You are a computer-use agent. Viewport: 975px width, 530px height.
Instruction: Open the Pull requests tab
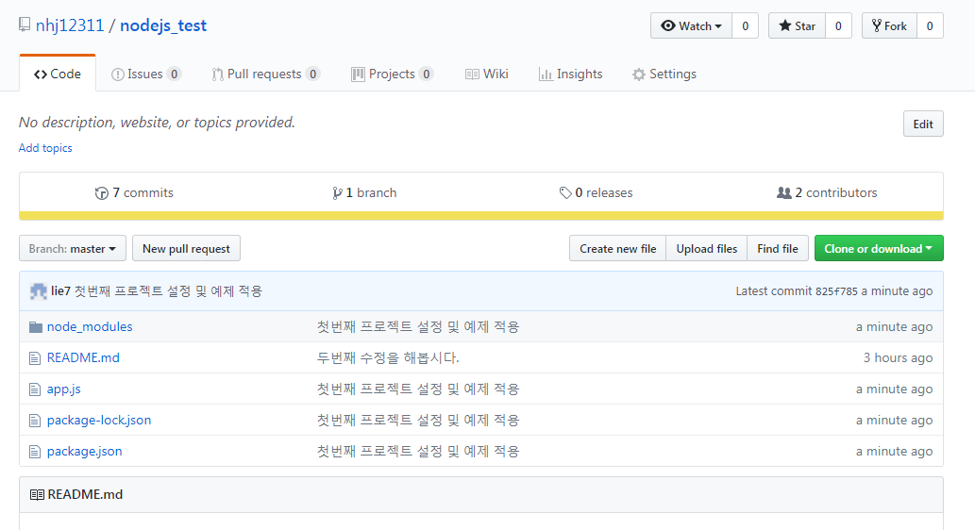(266, 74)
